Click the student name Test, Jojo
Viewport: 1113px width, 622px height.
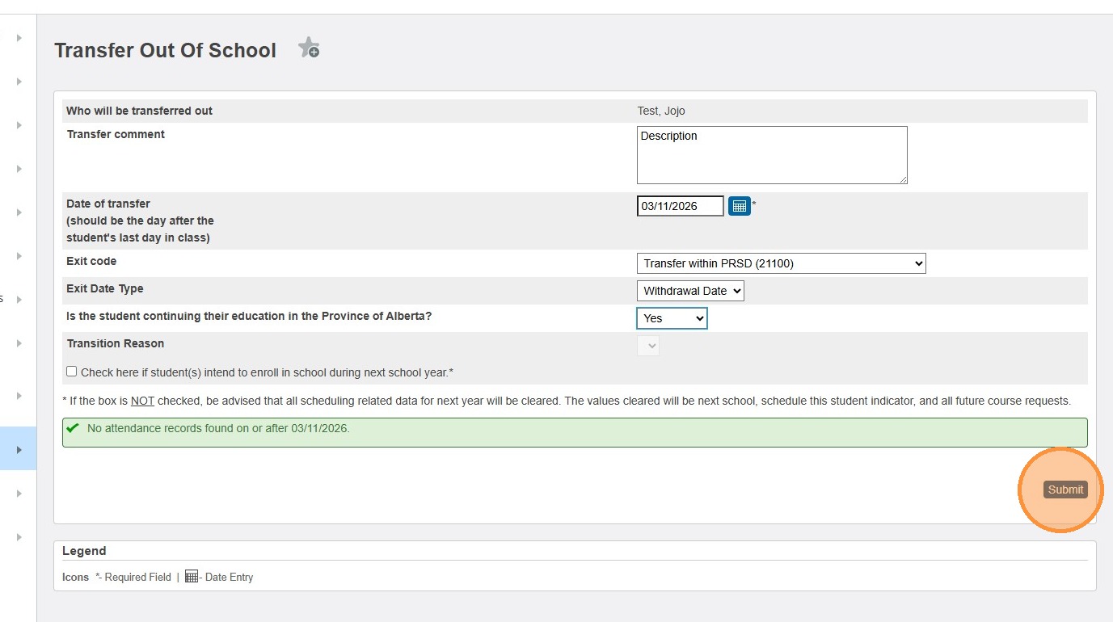click(x=661, y=111)
